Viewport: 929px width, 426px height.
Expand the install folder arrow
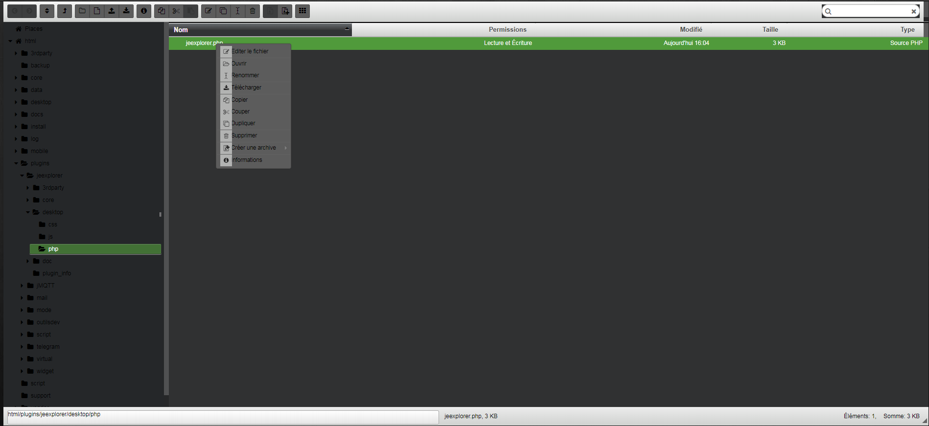(16, 127)
